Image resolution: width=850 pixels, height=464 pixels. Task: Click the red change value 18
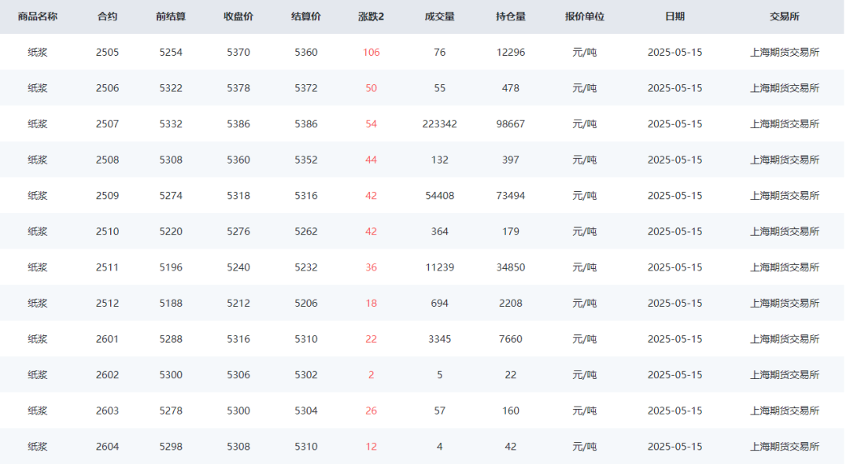371,304
